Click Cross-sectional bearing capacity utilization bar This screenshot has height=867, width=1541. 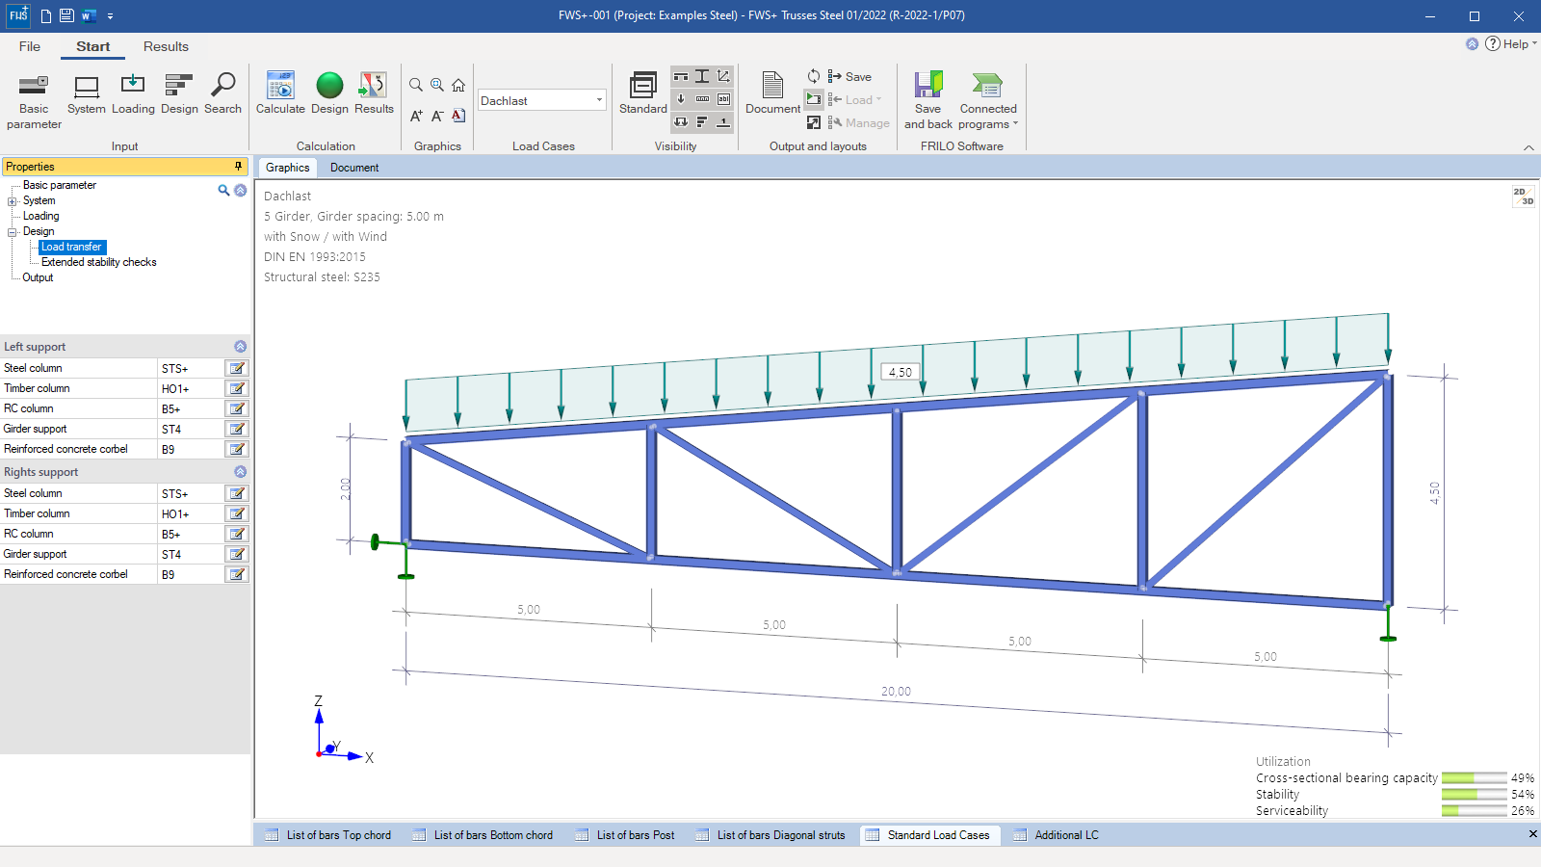(1474, 778)
